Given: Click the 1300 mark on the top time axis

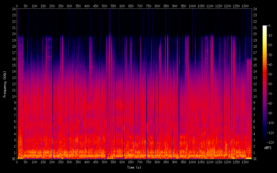Looking at the screenshot, I should coord(245,6).
